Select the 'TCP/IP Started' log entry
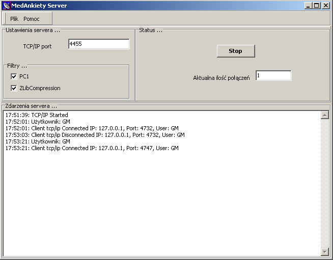This screenshot has height=260, width=333. pyautogui.click(x=37, y=115)
